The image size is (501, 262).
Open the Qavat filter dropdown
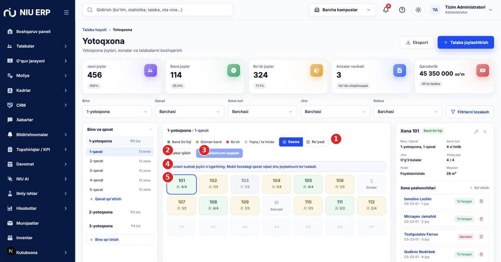pyautogui.click(x=190, y=112)
